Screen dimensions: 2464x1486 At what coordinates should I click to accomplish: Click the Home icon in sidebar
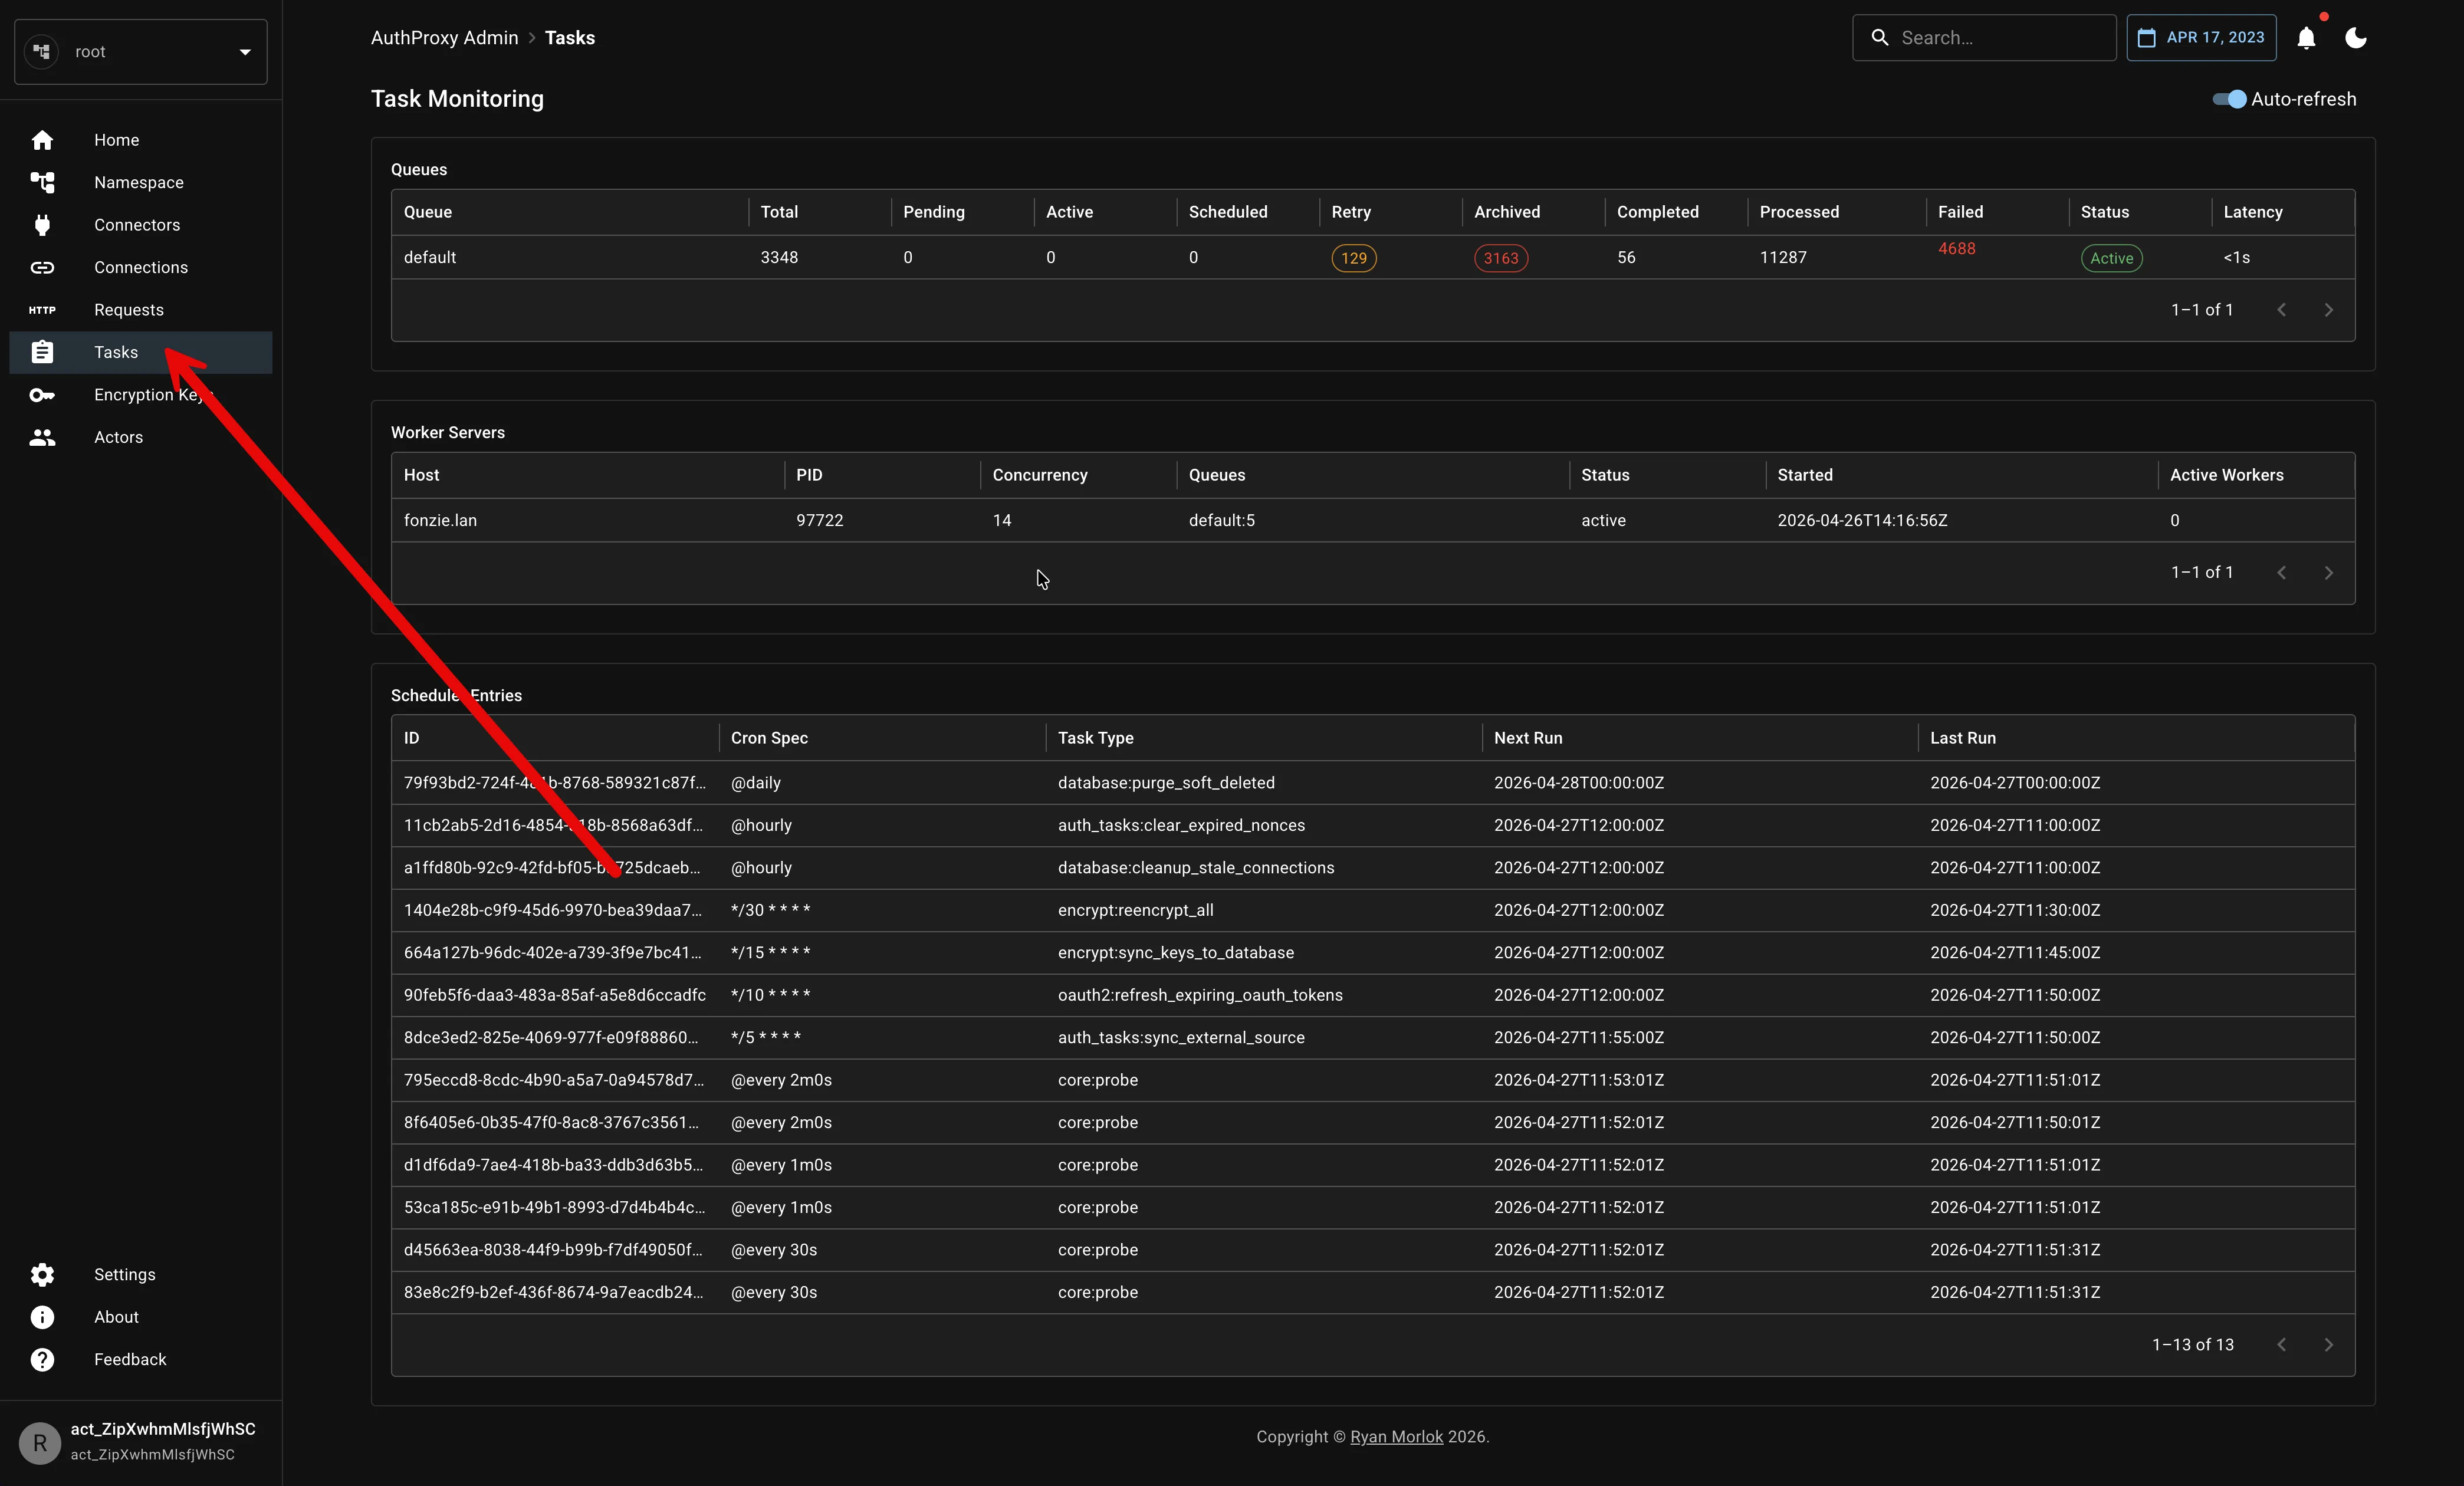(x=42, y=140)
